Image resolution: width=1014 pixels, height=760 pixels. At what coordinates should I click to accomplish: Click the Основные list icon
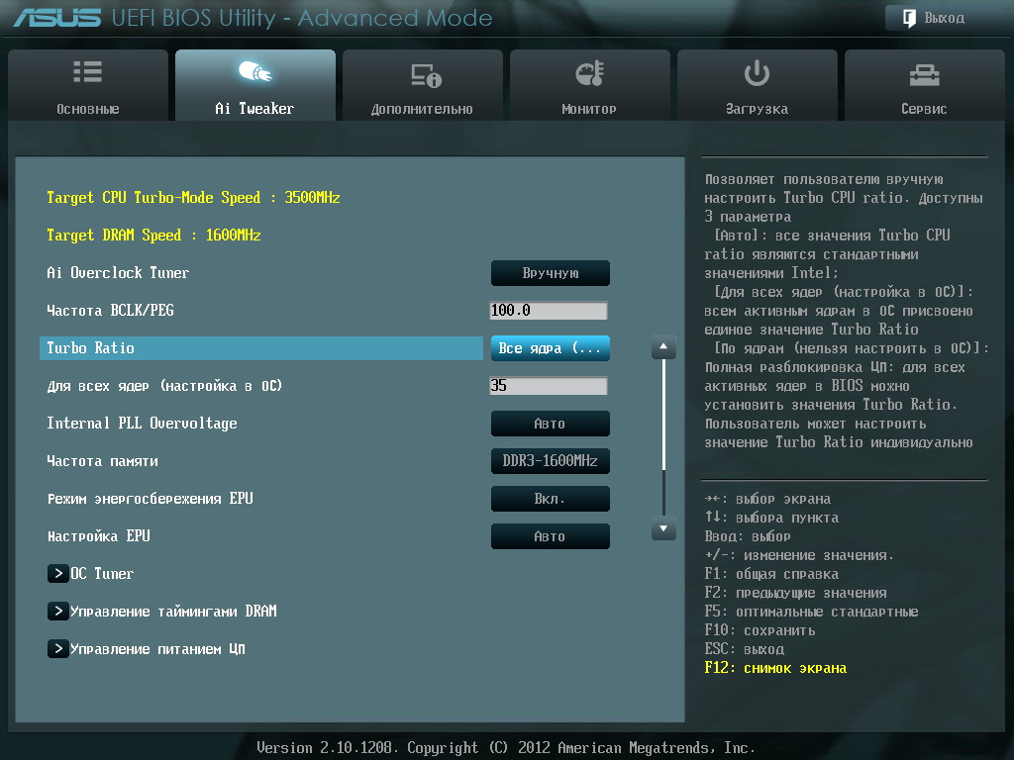click(x=87, y=71)
